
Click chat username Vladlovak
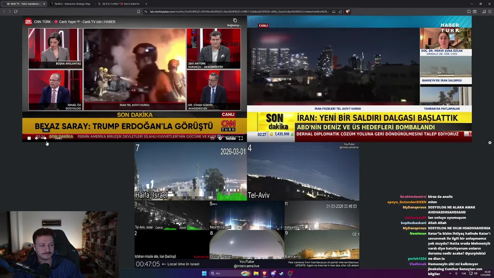pyautogui.click(x=418, y=264)
